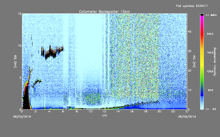Click the AGL (km) left axis label
Image resolution: width=220 pixels, height=137 pixels.
pos(15,61)
